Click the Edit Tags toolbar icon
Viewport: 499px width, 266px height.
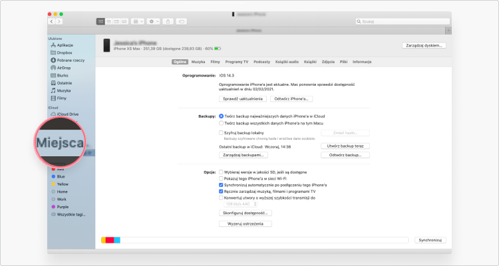pyautogui.click(x=182, y=21)
